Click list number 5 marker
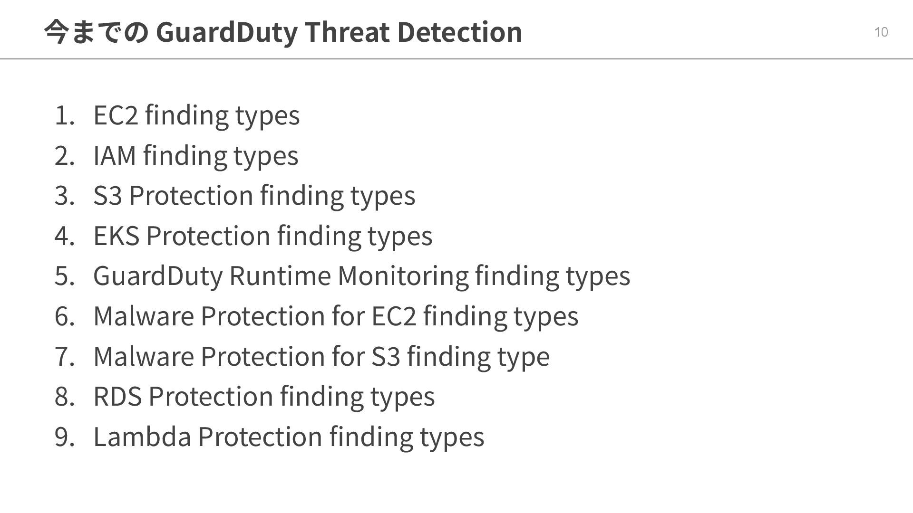The width and height of the screenshot is (913, 513). tap(65, 276)
